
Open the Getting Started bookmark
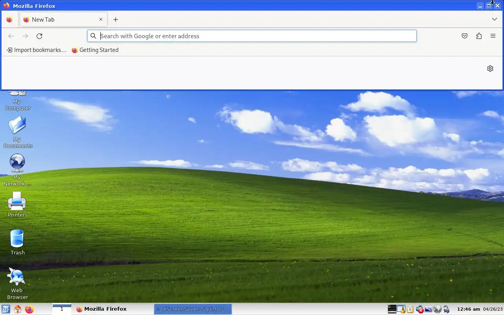(95, 50)
